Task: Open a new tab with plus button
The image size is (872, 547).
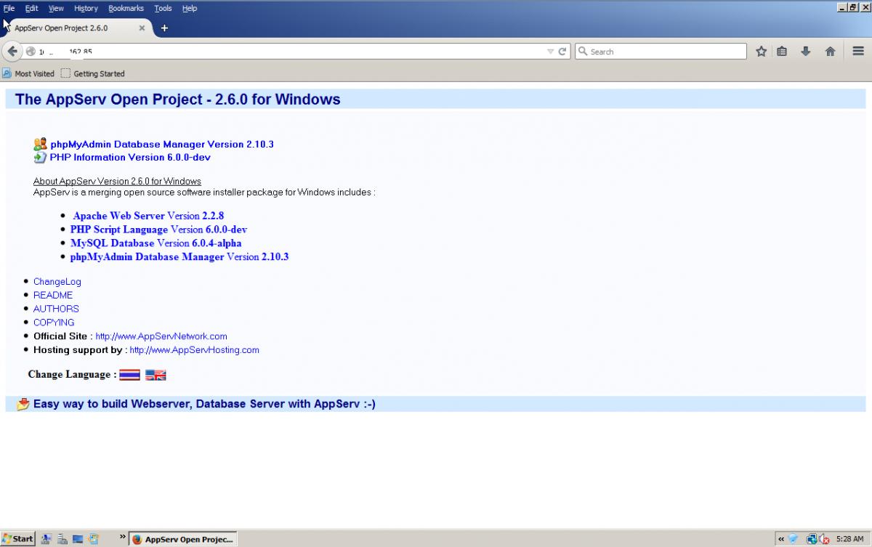Action: 164,28
